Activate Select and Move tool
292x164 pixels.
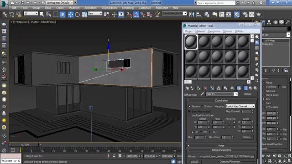coord(71,14)
